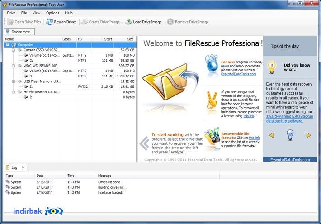Click the Remove Drive Image toolbar icon
The width and height of the screenshot is (321, 224).
[x=170, y=22]
